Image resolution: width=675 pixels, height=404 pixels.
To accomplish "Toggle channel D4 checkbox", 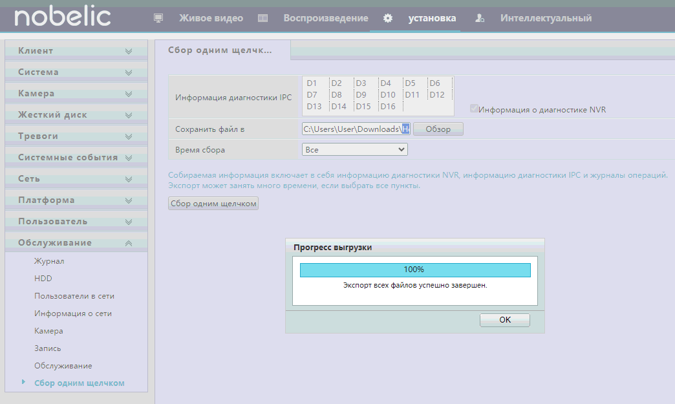I will click(x=385, y=83).
